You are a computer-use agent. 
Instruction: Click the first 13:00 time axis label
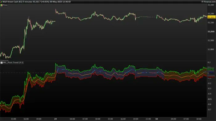14,119
